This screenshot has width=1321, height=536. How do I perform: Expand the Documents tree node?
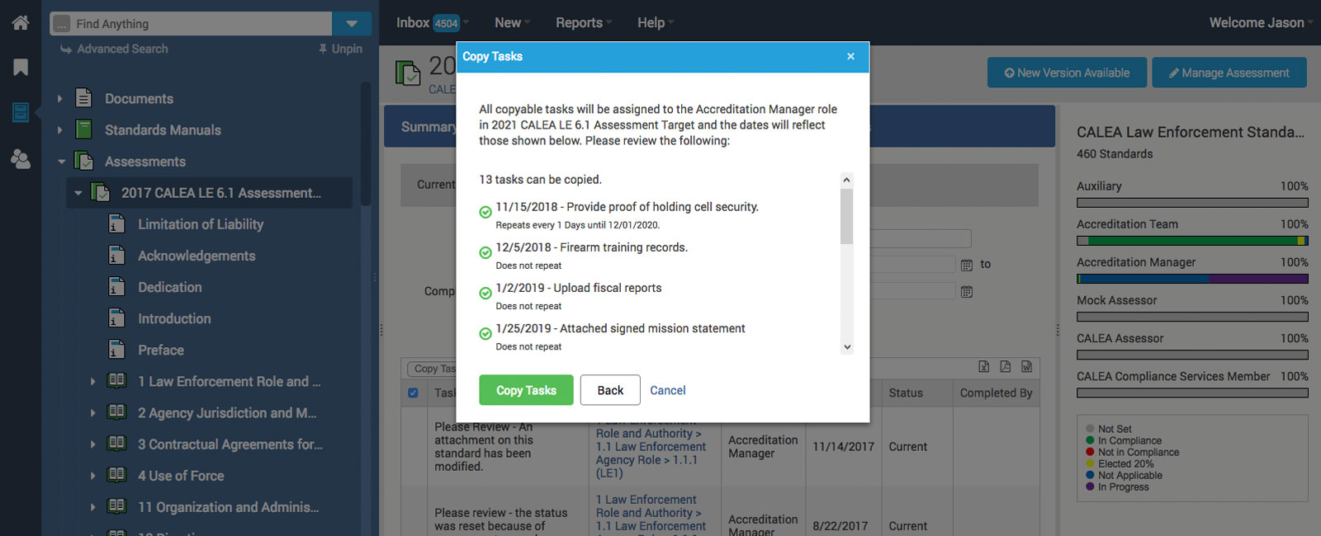(59, 99)
